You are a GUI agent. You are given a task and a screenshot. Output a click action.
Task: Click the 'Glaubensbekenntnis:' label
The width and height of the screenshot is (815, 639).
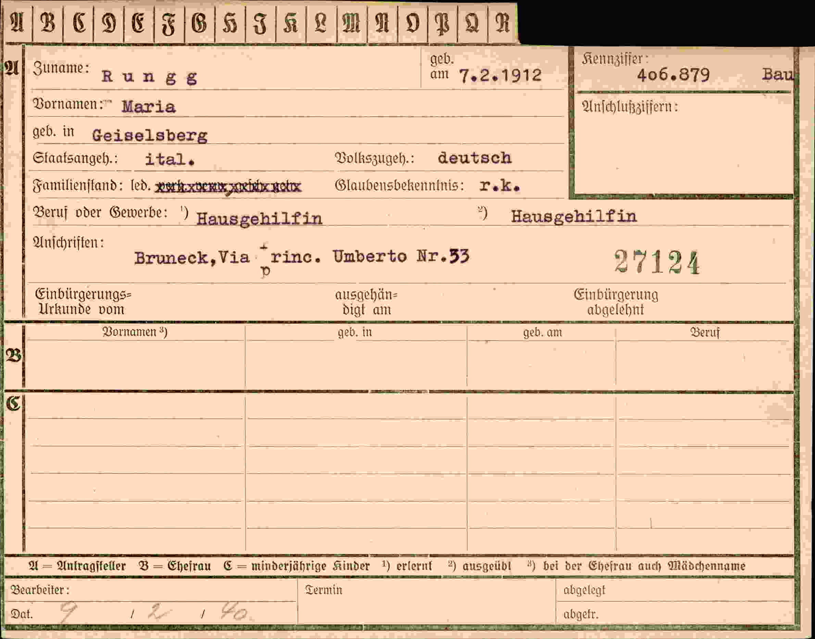pyautogui.click(x=400, y=186)
